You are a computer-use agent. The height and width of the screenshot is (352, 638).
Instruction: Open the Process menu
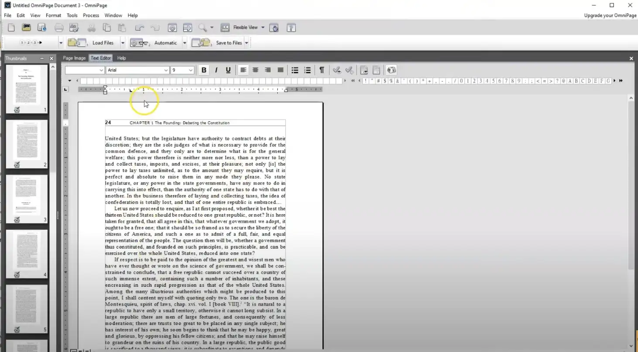pyautogui.click(x=91, y=15)
